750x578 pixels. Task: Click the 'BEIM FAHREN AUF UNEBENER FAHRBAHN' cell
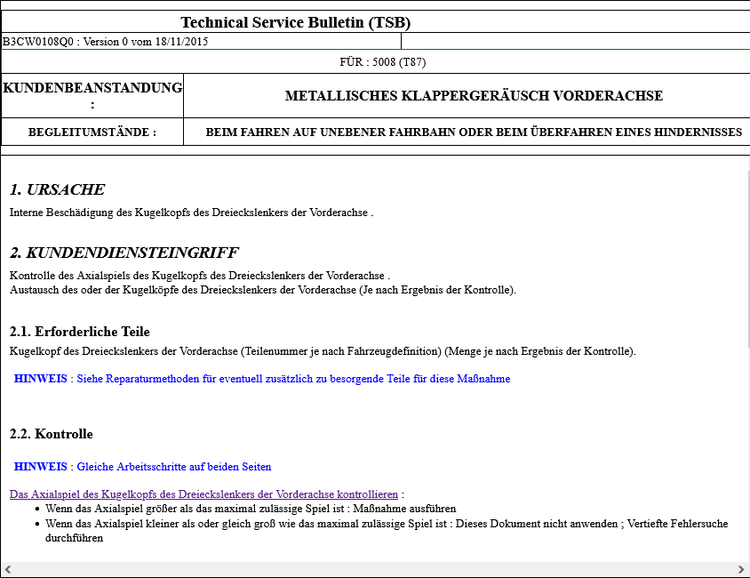point(474,132)
